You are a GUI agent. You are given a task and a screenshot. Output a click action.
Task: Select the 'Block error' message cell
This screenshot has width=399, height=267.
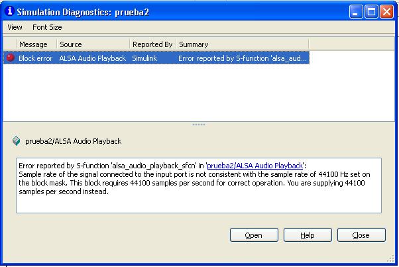click(35, 58)
